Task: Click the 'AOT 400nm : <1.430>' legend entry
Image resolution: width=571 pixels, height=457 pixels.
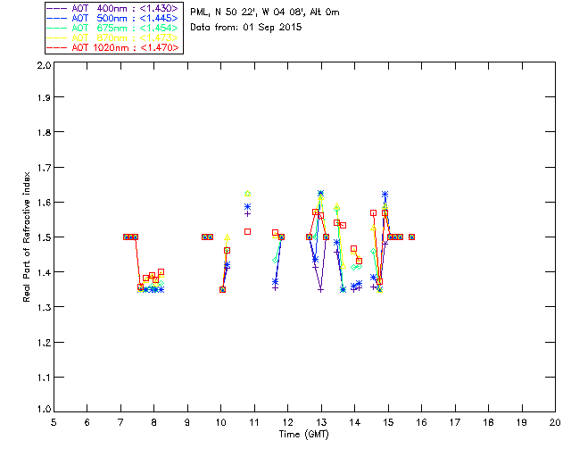Action: click(113, 8)
